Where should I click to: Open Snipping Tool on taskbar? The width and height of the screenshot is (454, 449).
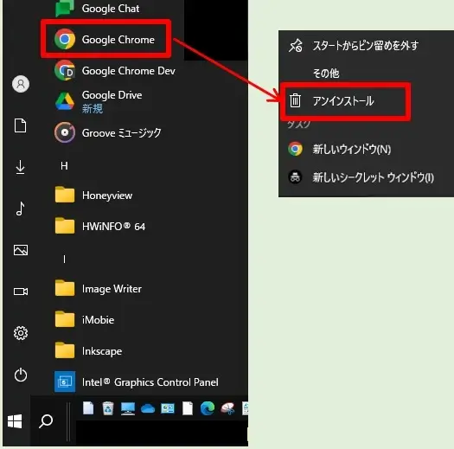point(228,408)
